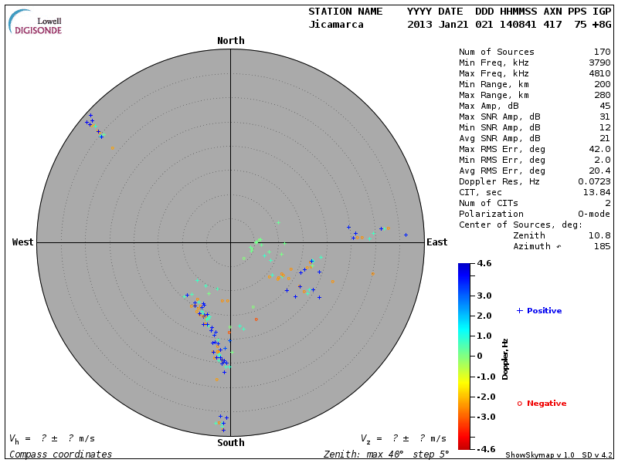Click the East compass label
Screen dimensions: 618x463
(x=437, y=242)
